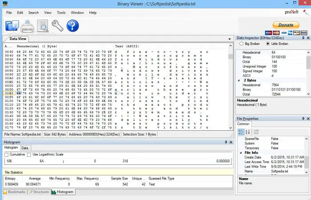311x200 pixels.
Task: Click the Text (ASCII) column header
Action: 127,46
